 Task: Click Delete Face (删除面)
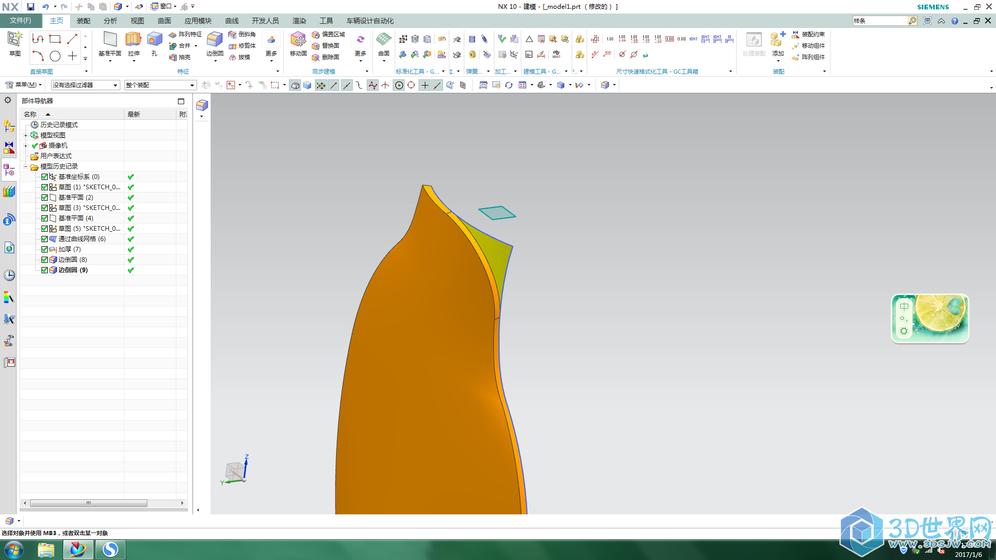point(325,57)
